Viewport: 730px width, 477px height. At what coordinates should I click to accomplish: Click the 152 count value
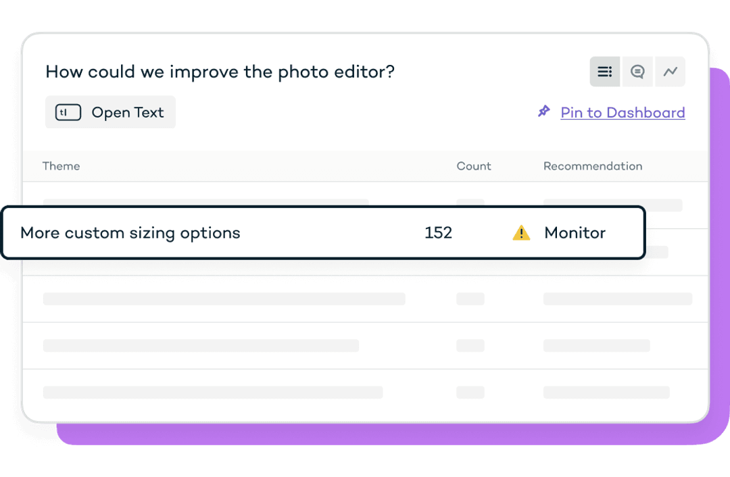click(x=438, y=232)
